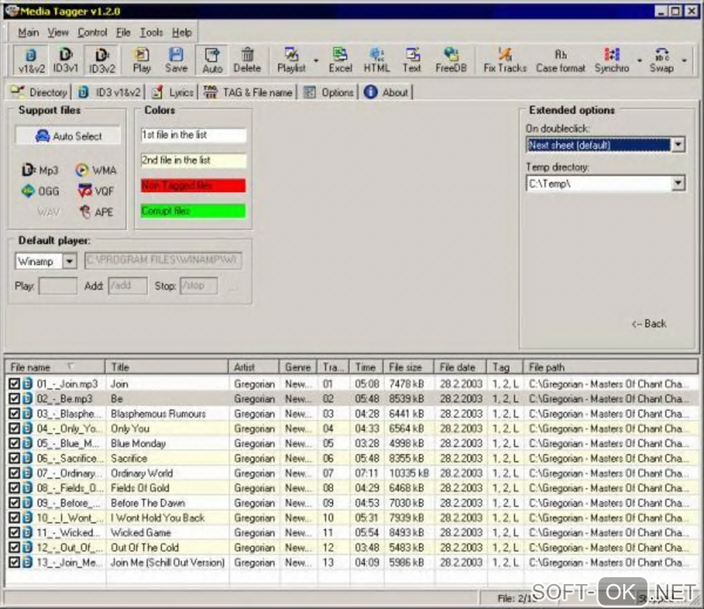Switch to the Lyrics tab

(x=173, y=93)
